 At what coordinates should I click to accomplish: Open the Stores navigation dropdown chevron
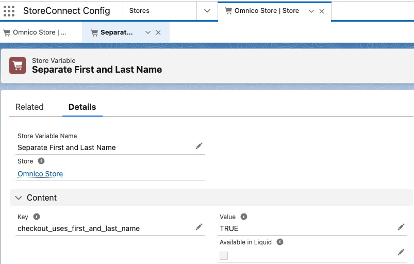click(207, 11)
